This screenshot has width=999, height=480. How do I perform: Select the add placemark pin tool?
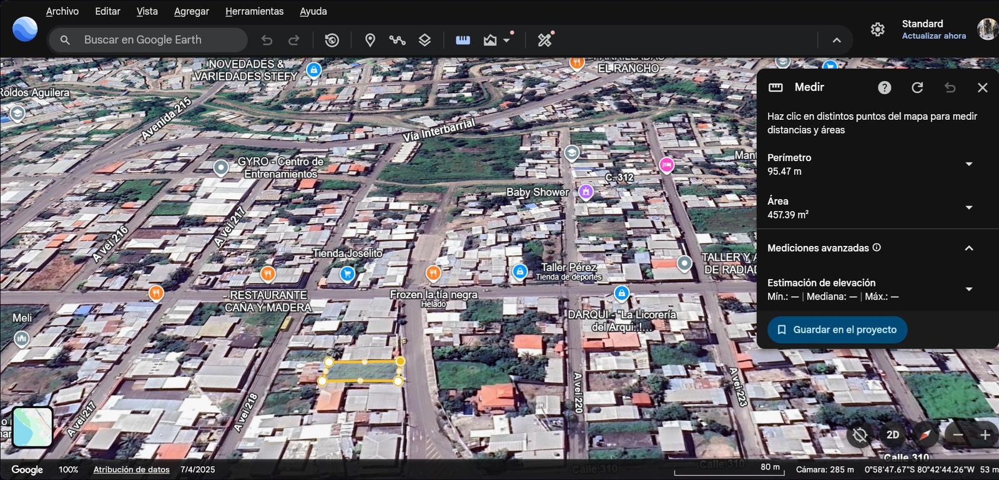click(x=370, y=40)
